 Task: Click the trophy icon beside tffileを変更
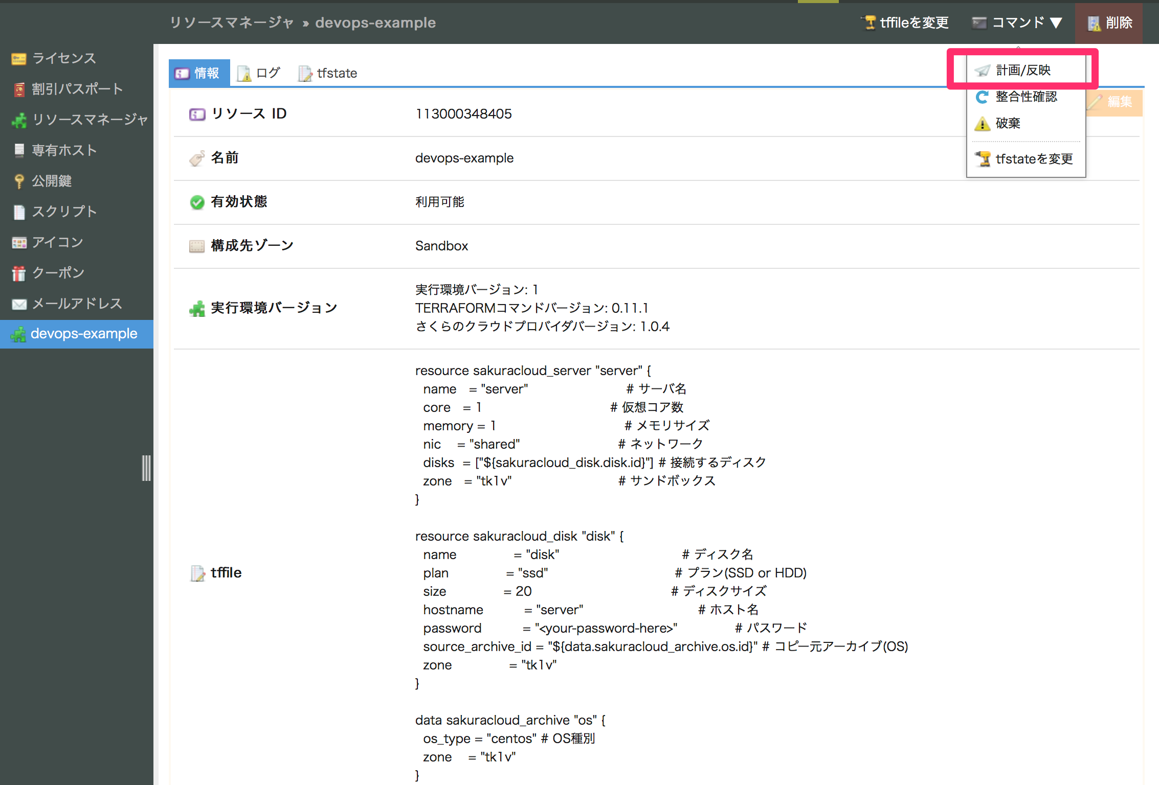click(x=869, y=22)
